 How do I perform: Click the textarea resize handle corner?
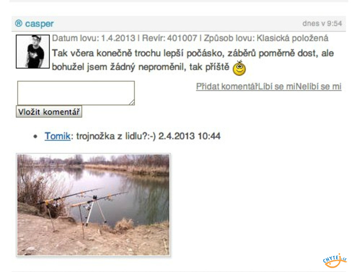point(132,102)
